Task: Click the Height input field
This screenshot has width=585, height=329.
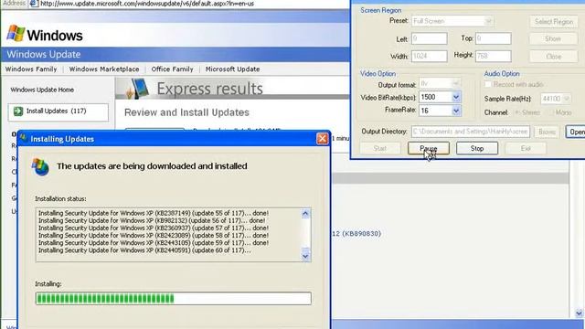Action: (494, 57)
